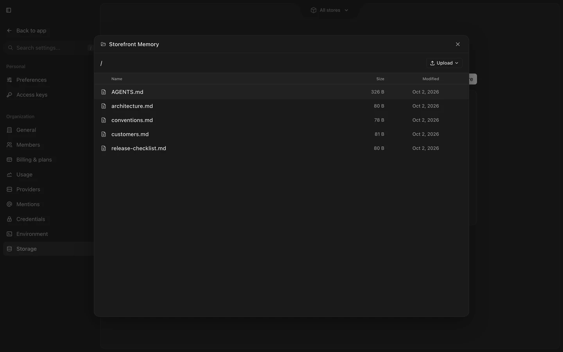Open the All stores dropdown
The image size is (563, 352).
pos(330,10)
